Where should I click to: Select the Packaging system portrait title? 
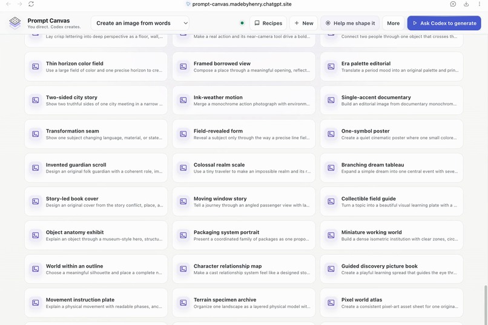pos(226,232)
